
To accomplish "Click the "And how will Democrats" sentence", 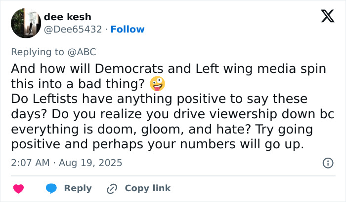I will pyautogui.click(x=168, y=69).
